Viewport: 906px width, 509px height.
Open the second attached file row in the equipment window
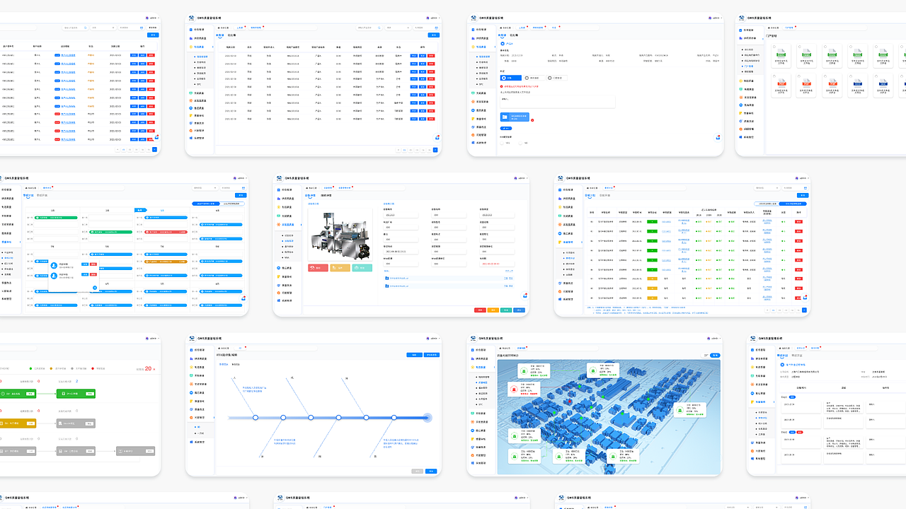coord(449,286)
